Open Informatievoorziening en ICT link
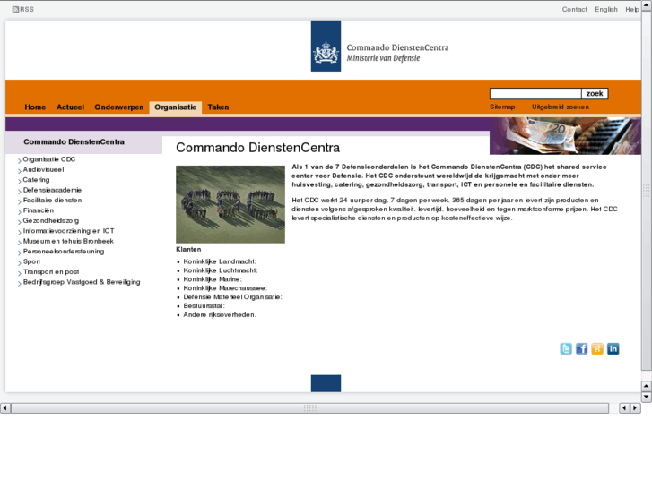 click(69, 231)
